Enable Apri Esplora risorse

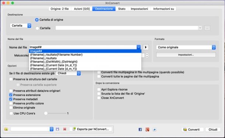tap(99, 90)
